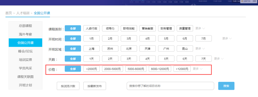258x97 pixels.
Task: Open 海外考察 in the sidebar
Action: [x=25, y=34]
